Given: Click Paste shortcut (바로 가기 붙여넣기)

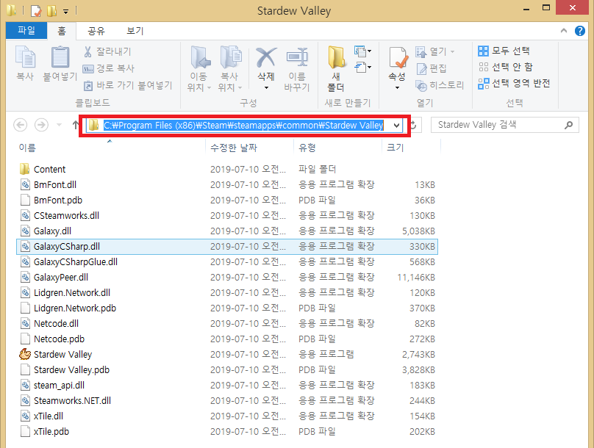Looking at the screenshot, I should [x=128, y=85].
